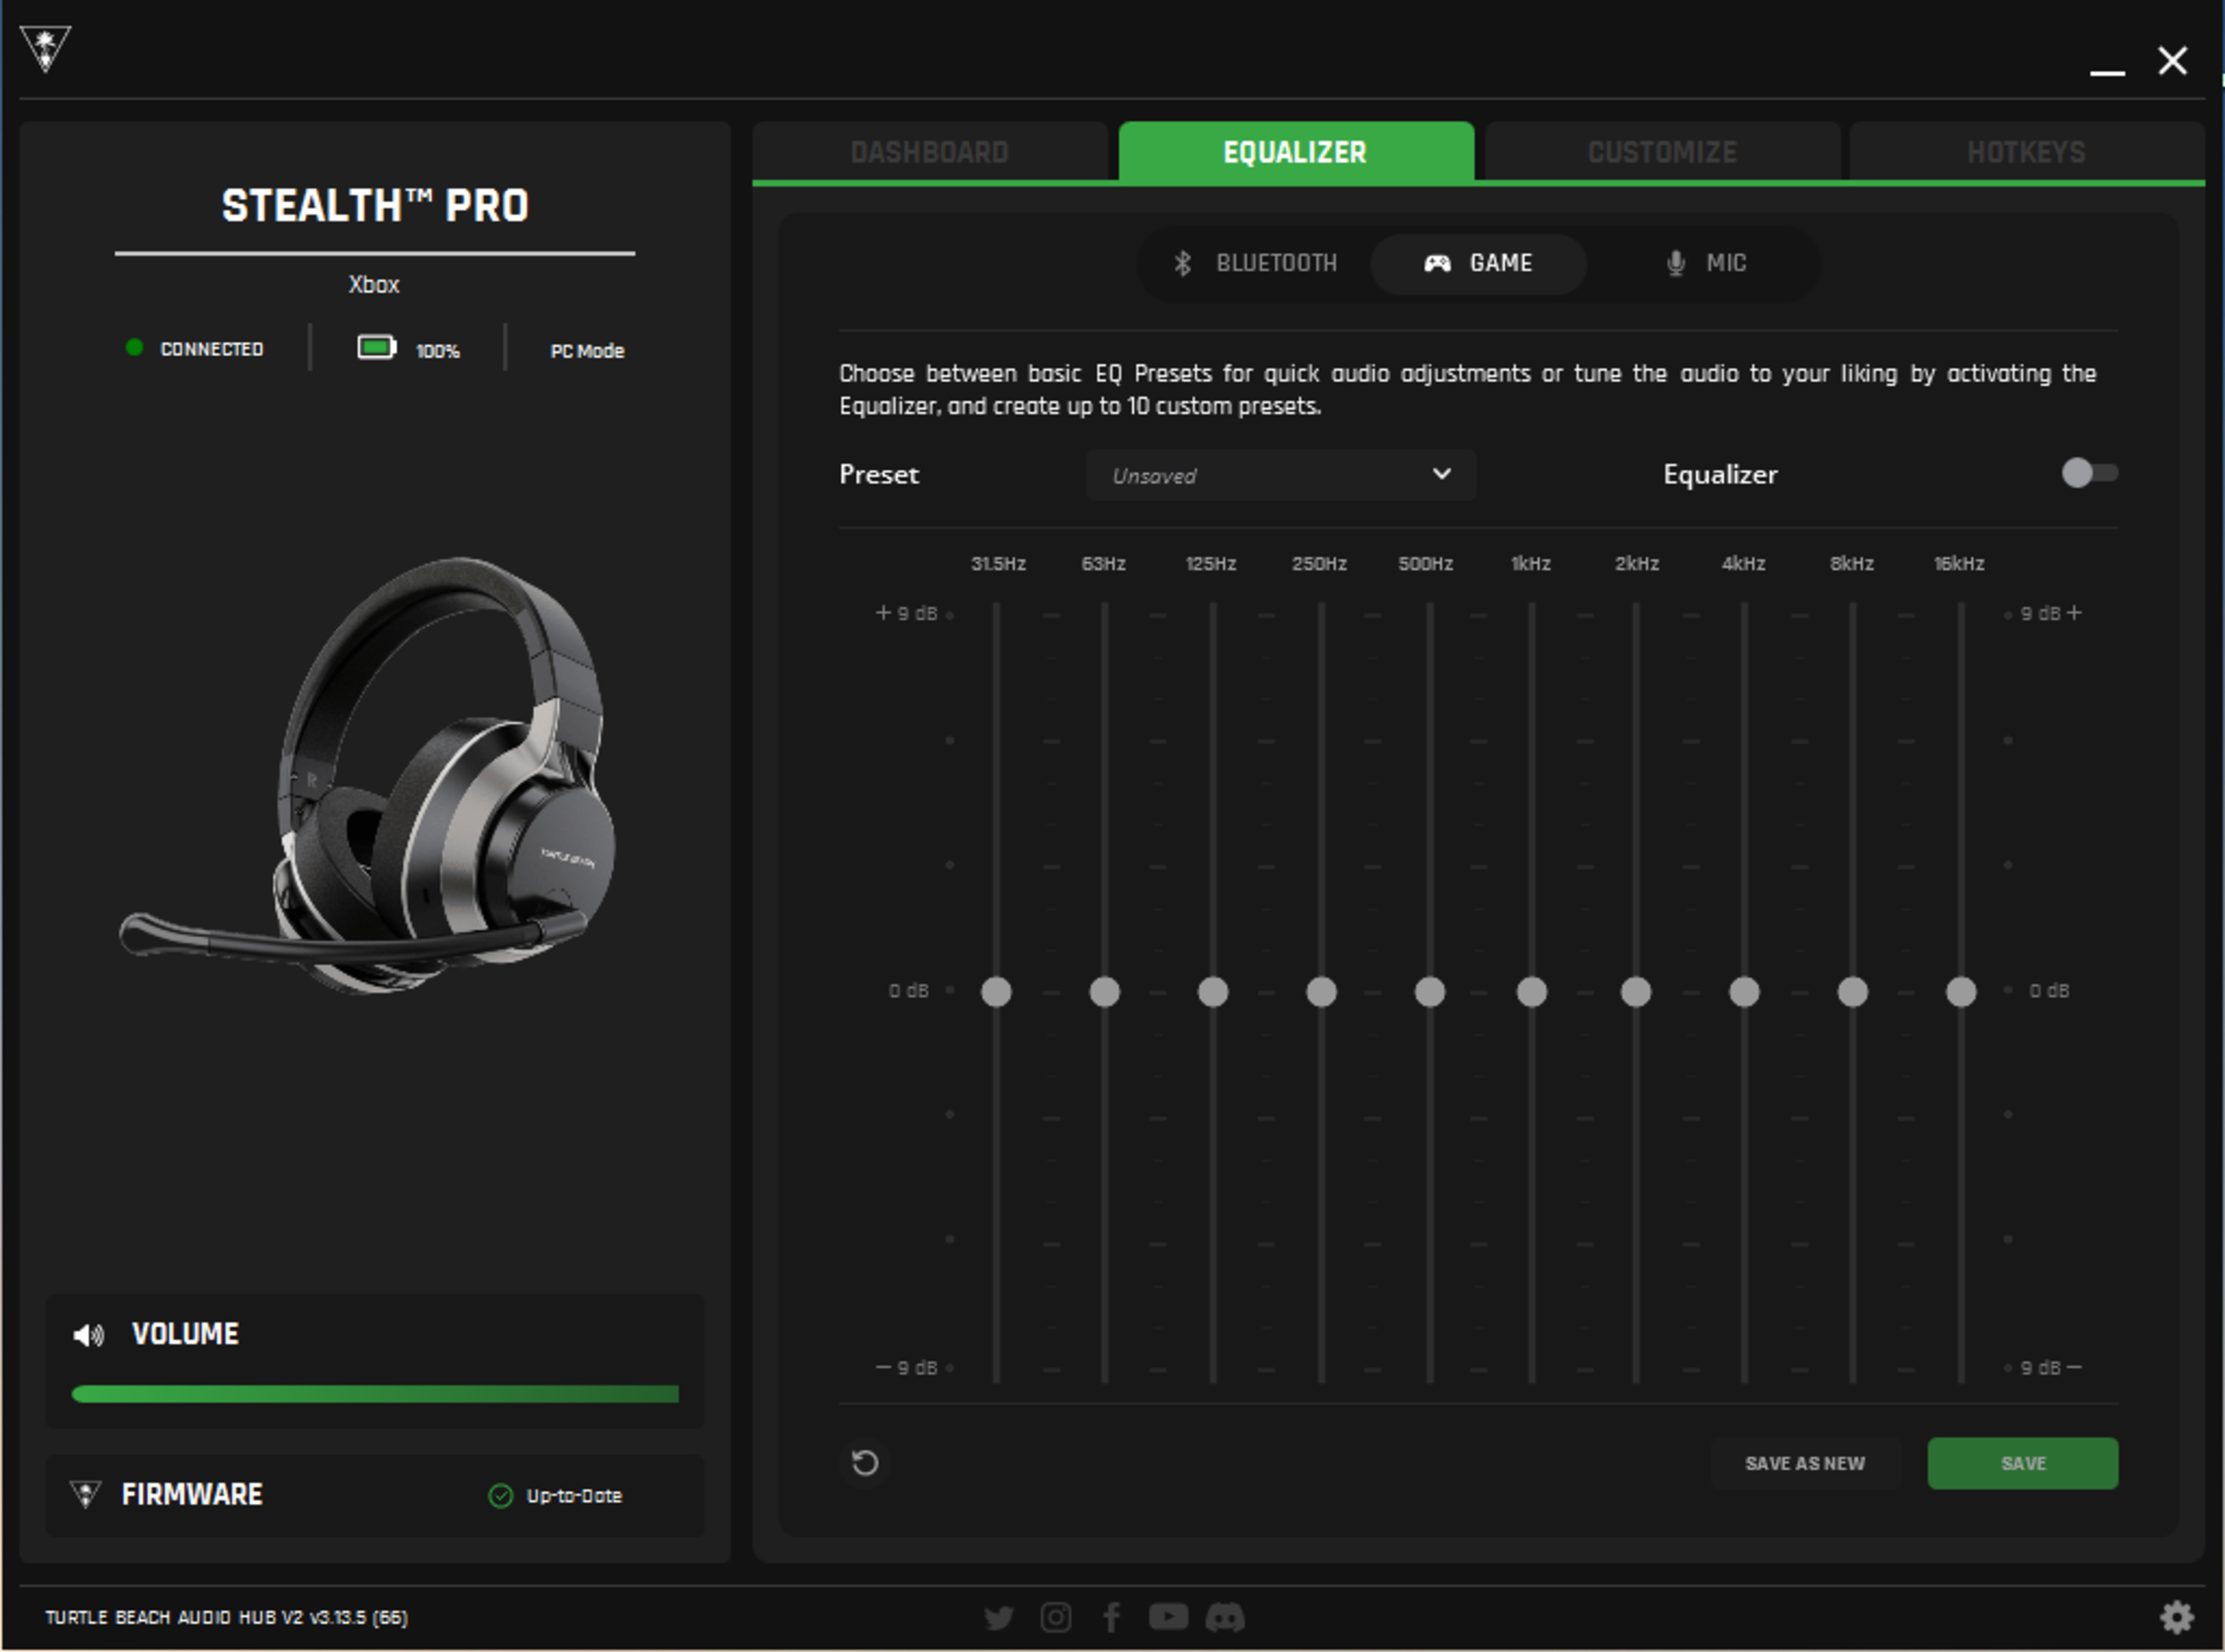Switch to the Customize tab
2225x1652 pixels.
(1662, 152)
